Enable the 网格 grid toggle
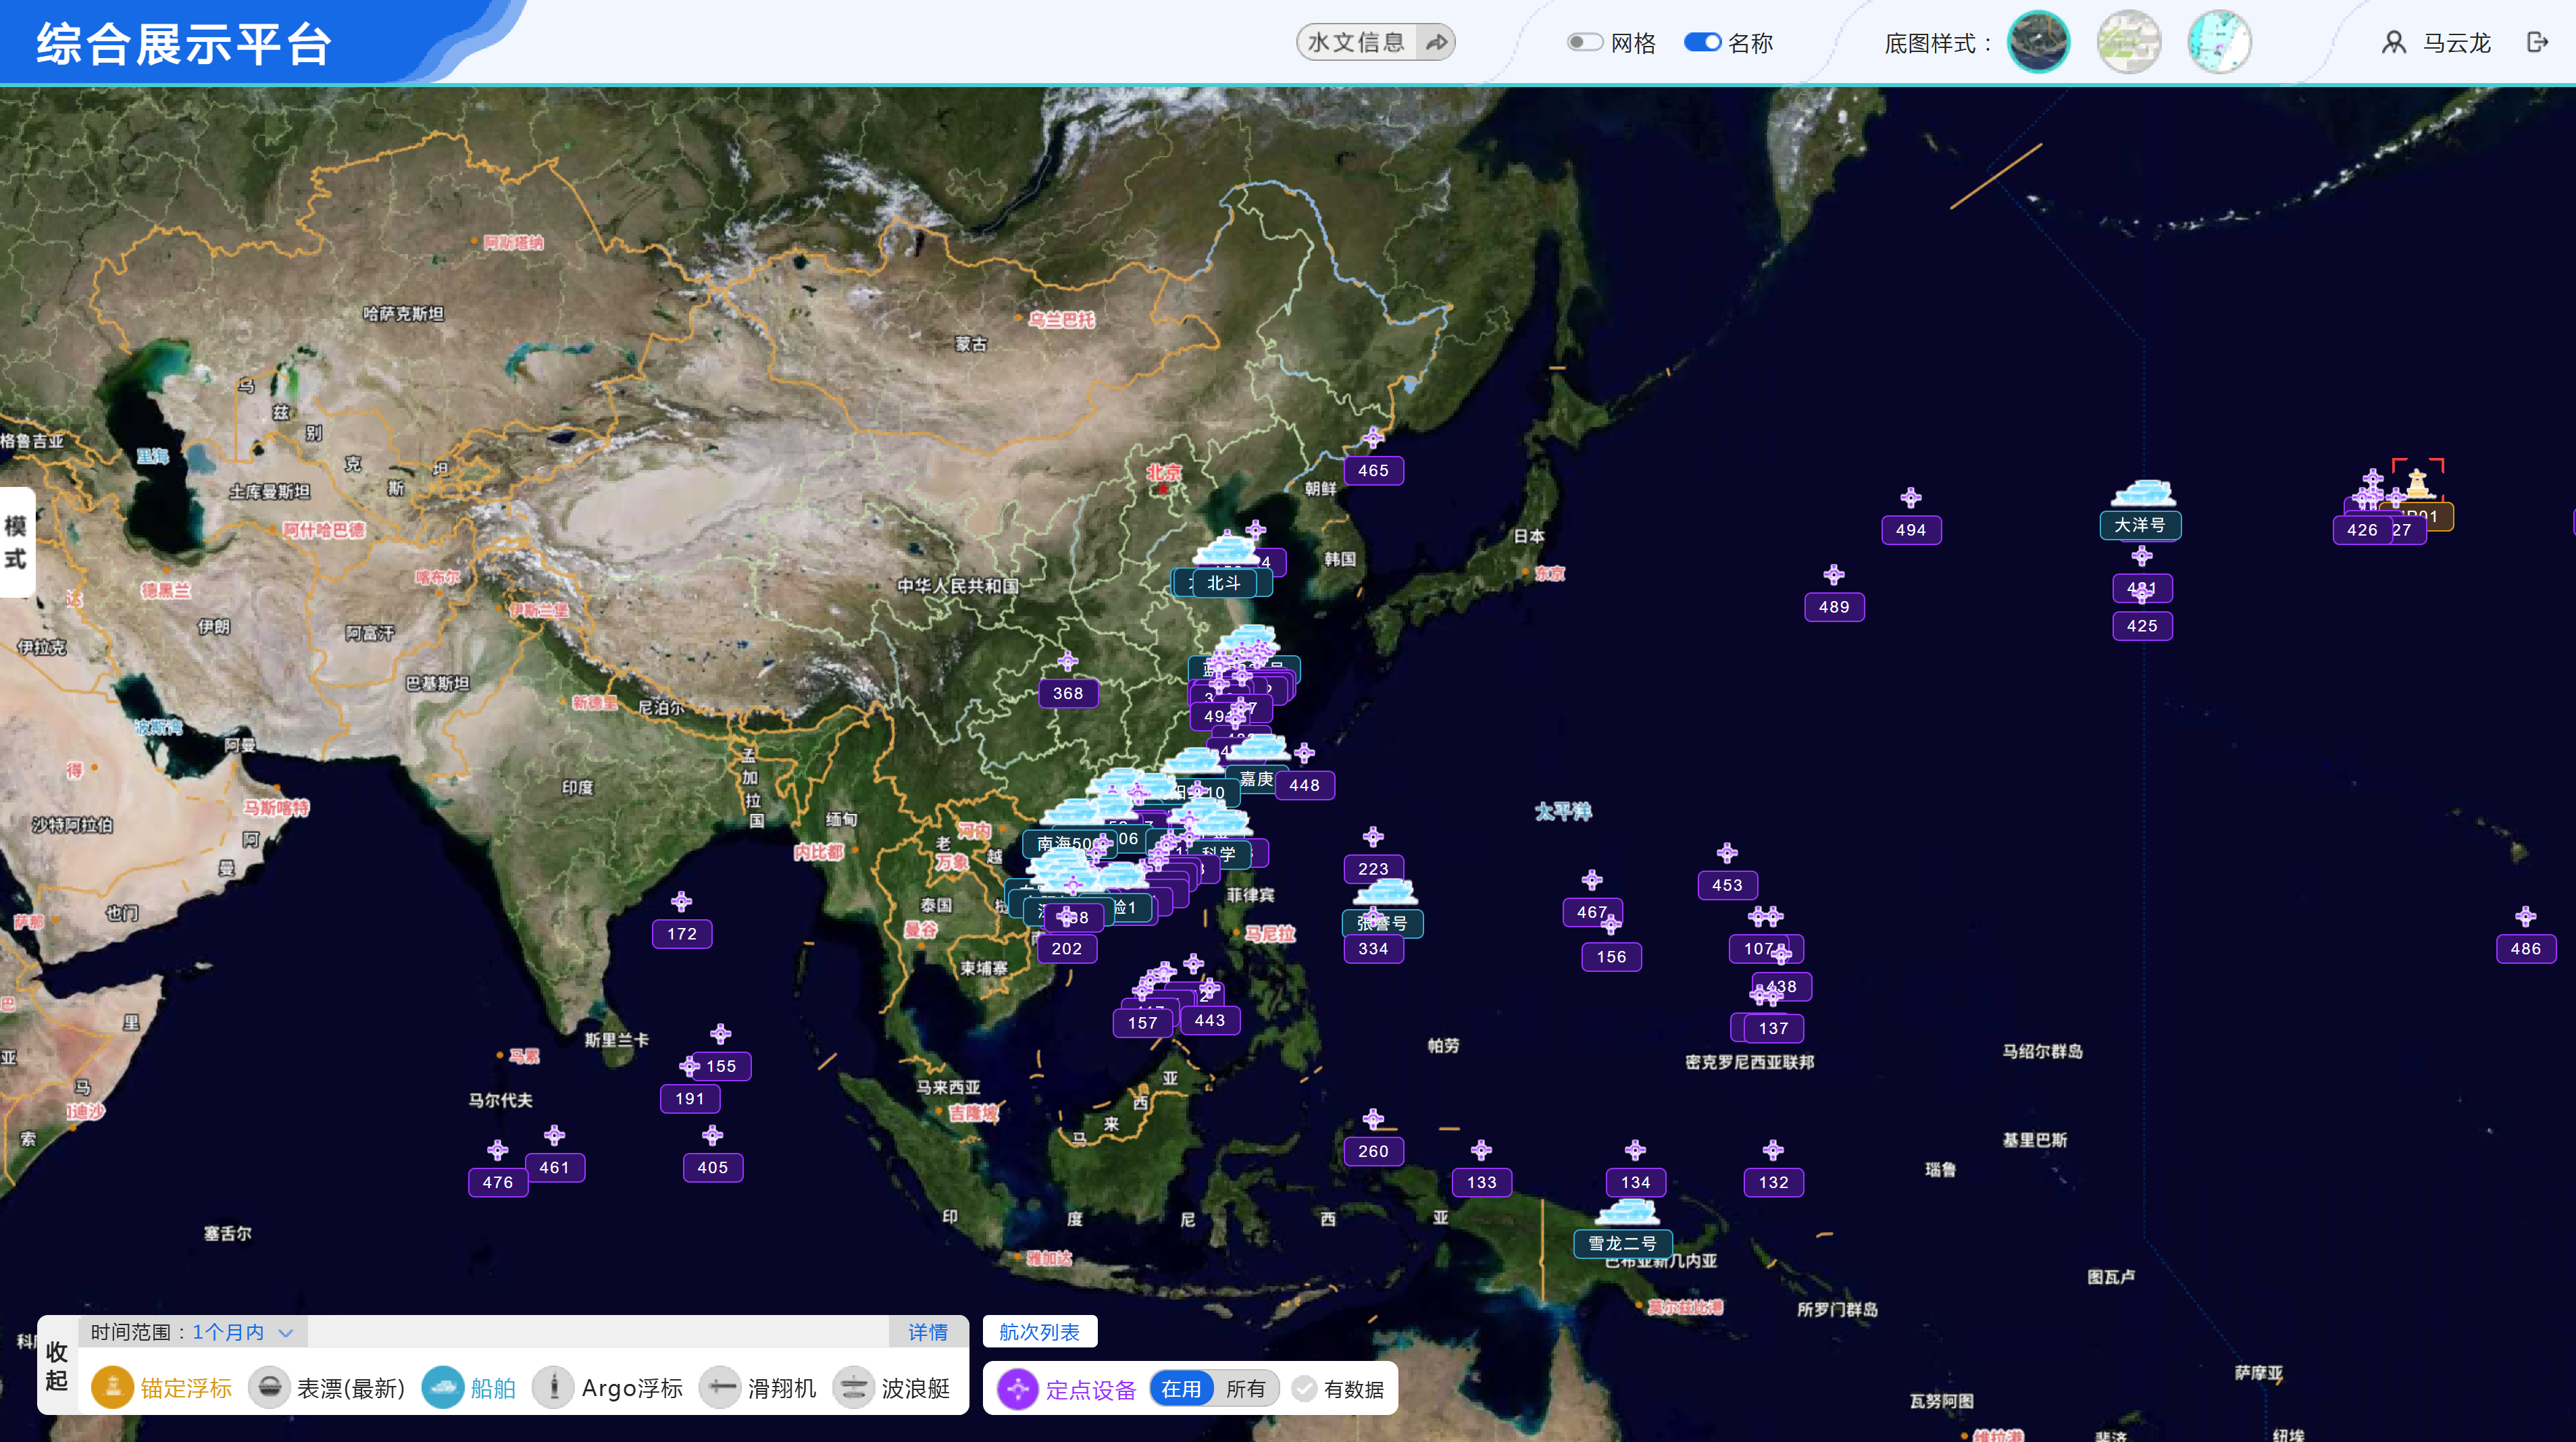 [1585, 42]
